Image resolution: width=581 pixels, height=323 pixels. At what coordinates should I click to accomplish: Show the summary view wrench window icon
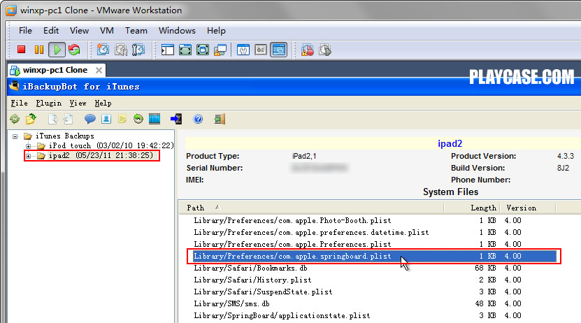243,50
